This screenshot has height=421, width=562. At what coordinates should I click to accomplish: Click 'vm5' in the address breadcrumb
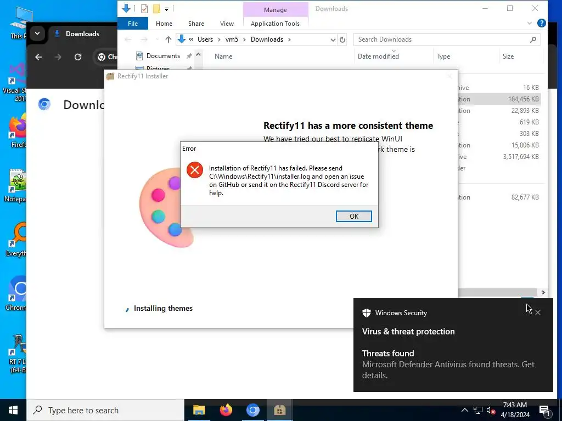click(x=232, y=39)
